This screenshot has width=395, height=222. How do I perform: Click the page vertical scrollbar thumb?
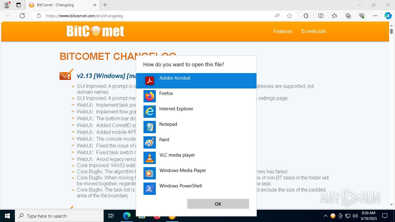[391, 31]
